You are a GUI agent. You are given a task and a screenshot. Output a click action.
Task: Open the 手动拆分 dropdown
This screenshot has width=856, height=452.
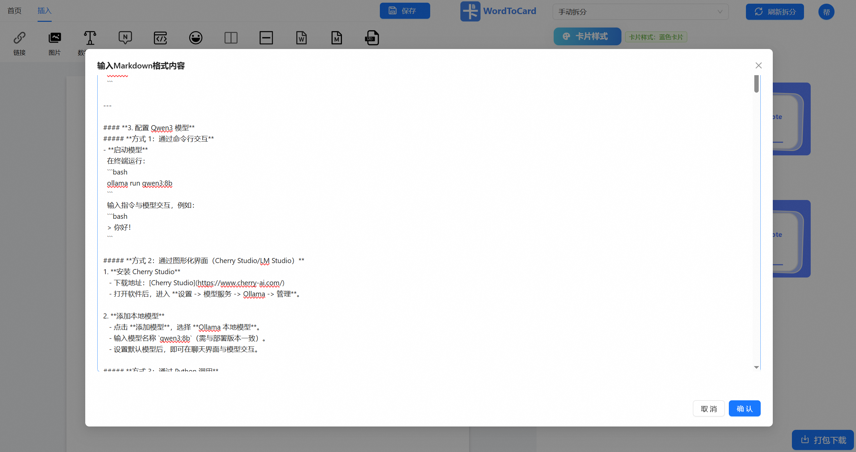point(640,12)
